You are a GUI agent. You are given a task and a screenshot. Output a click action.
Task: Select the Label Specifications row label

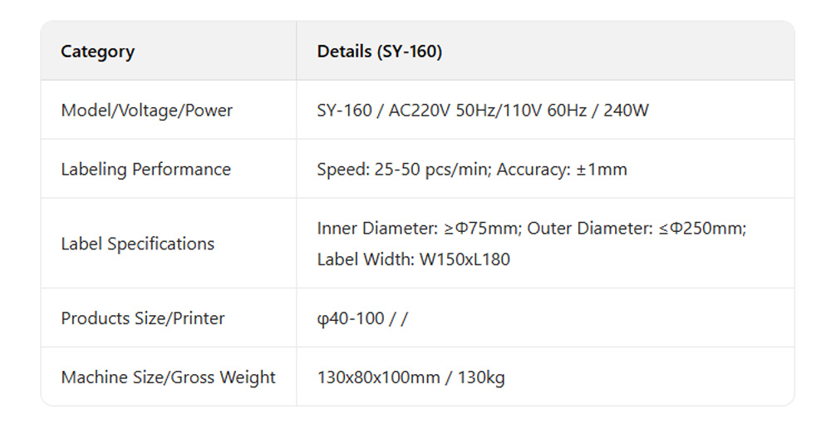pos(137,244)
